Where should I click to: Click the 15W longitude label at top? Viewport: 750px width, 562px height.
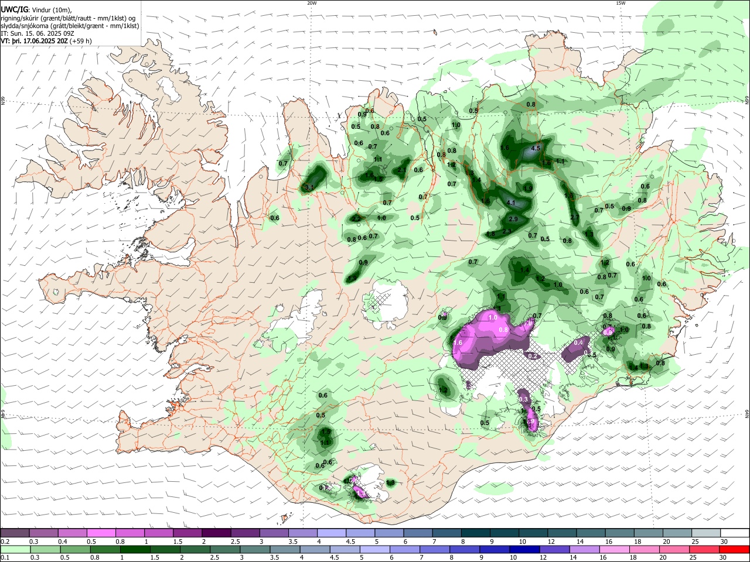(621, 3)
